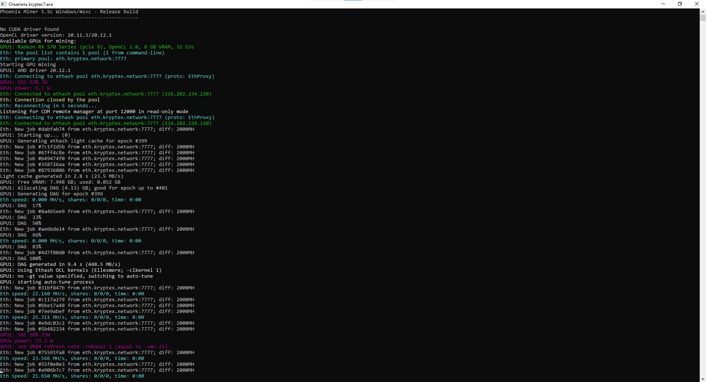706x382 pixels.
Task: Click the 'GPUs power: 6.7 W' line
Action: pos(25,88)
